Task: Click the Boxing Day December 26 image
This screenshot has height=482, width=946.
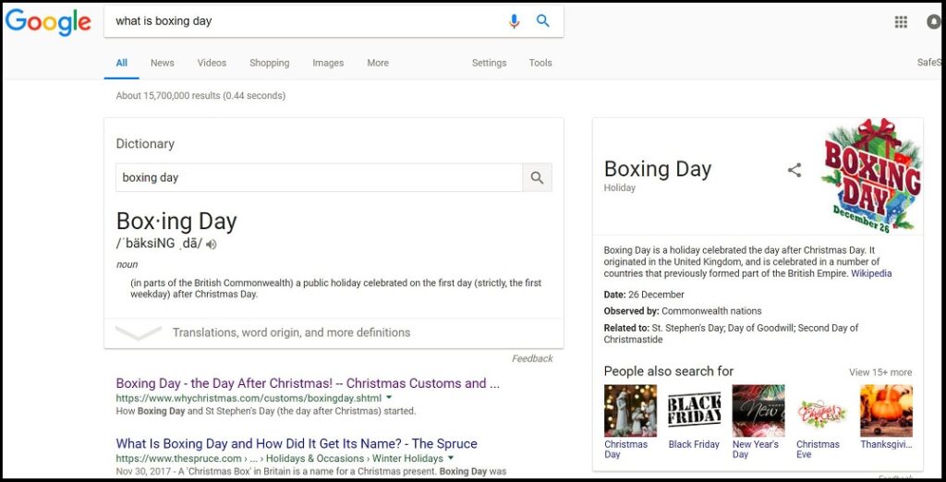Action: (872, 175)
